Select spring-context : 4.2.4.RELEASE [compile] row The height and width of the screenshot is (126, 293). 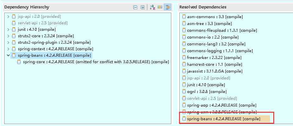tap(55, 49)
